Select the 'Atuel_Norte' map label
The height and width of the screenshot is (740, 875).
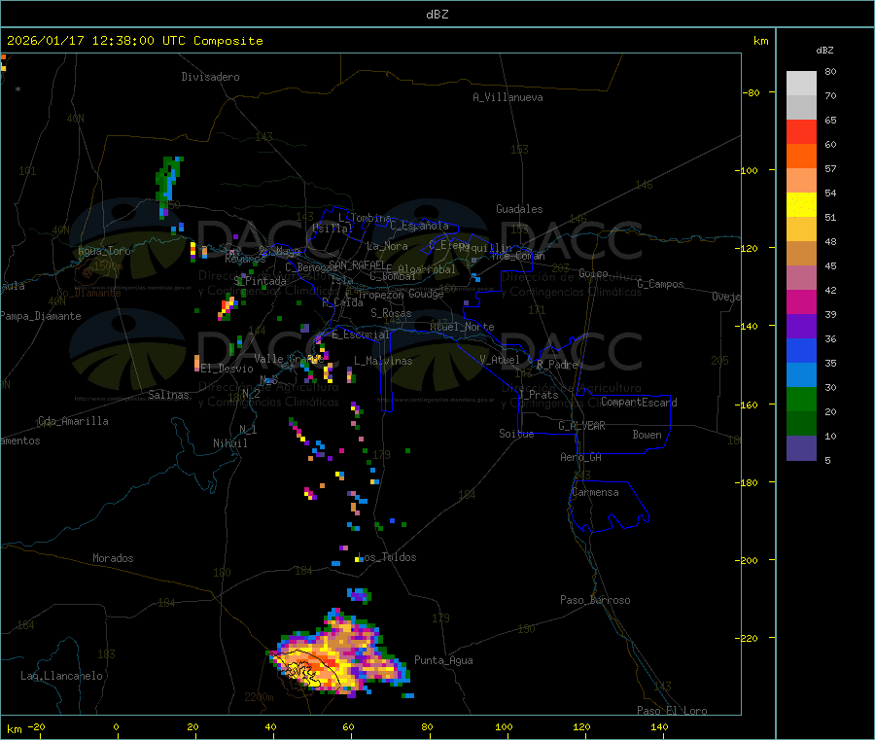tap(463, 327)
